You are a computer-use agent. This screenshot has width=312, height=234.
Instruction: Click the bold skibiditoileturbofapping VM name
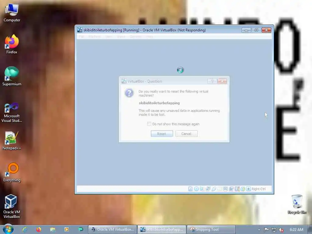[x=159, y=103]
